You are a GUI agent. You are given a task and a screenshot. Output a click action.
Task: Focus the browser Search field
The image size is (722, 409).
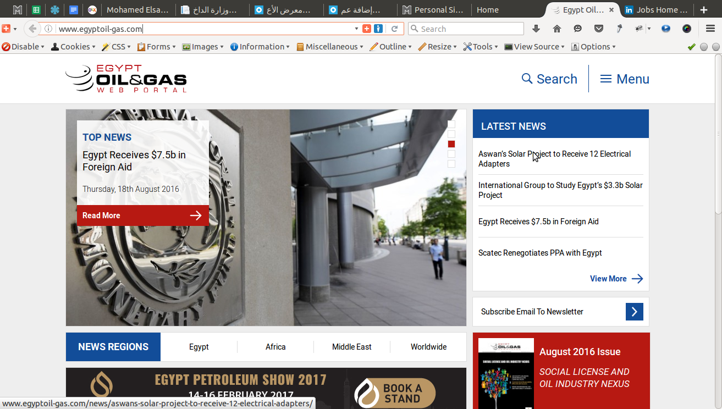pos(466,29)
